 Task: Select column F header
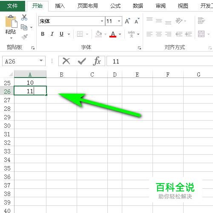coord(168,74)
